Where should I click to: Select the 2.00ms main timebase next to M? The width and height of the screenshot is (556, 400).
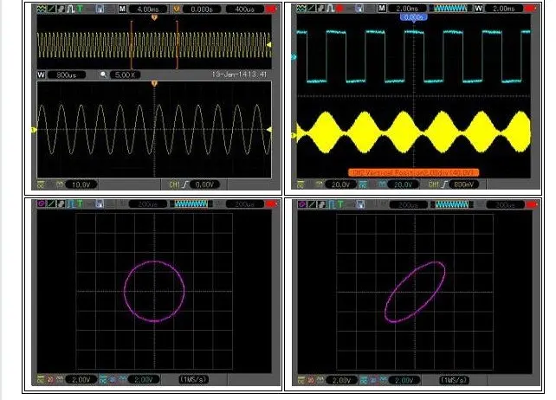point(407,9)
